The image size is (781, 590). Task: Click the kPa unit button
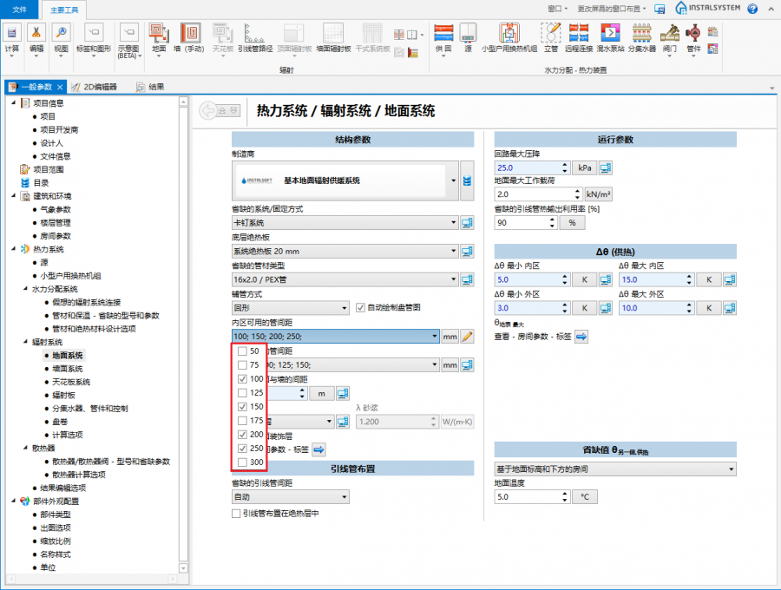point(584,167)
